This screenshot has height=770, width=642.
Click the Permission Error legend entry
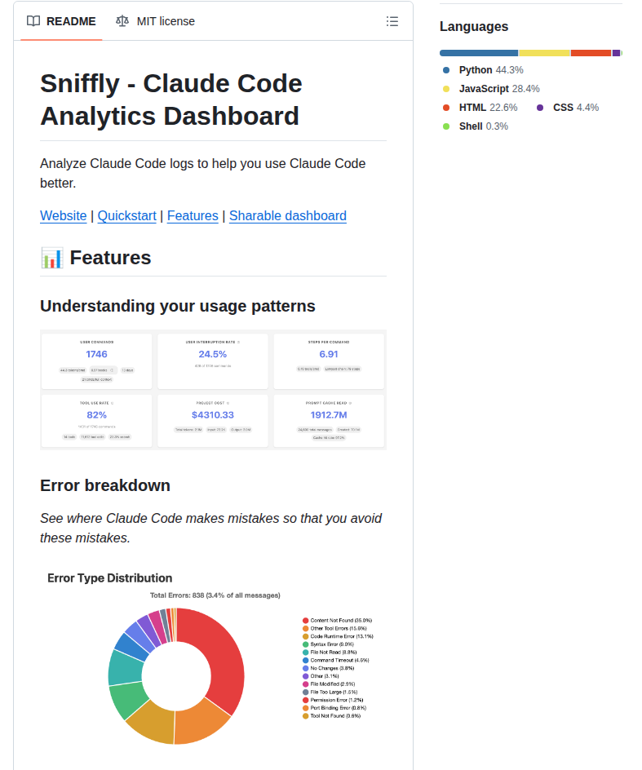click(333, 700)
